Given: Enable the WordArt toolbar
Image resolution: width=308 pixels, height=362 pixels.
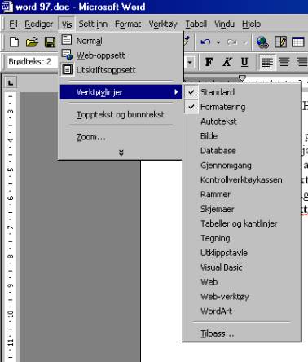Looking at the screenshot, I should (242, 311).
